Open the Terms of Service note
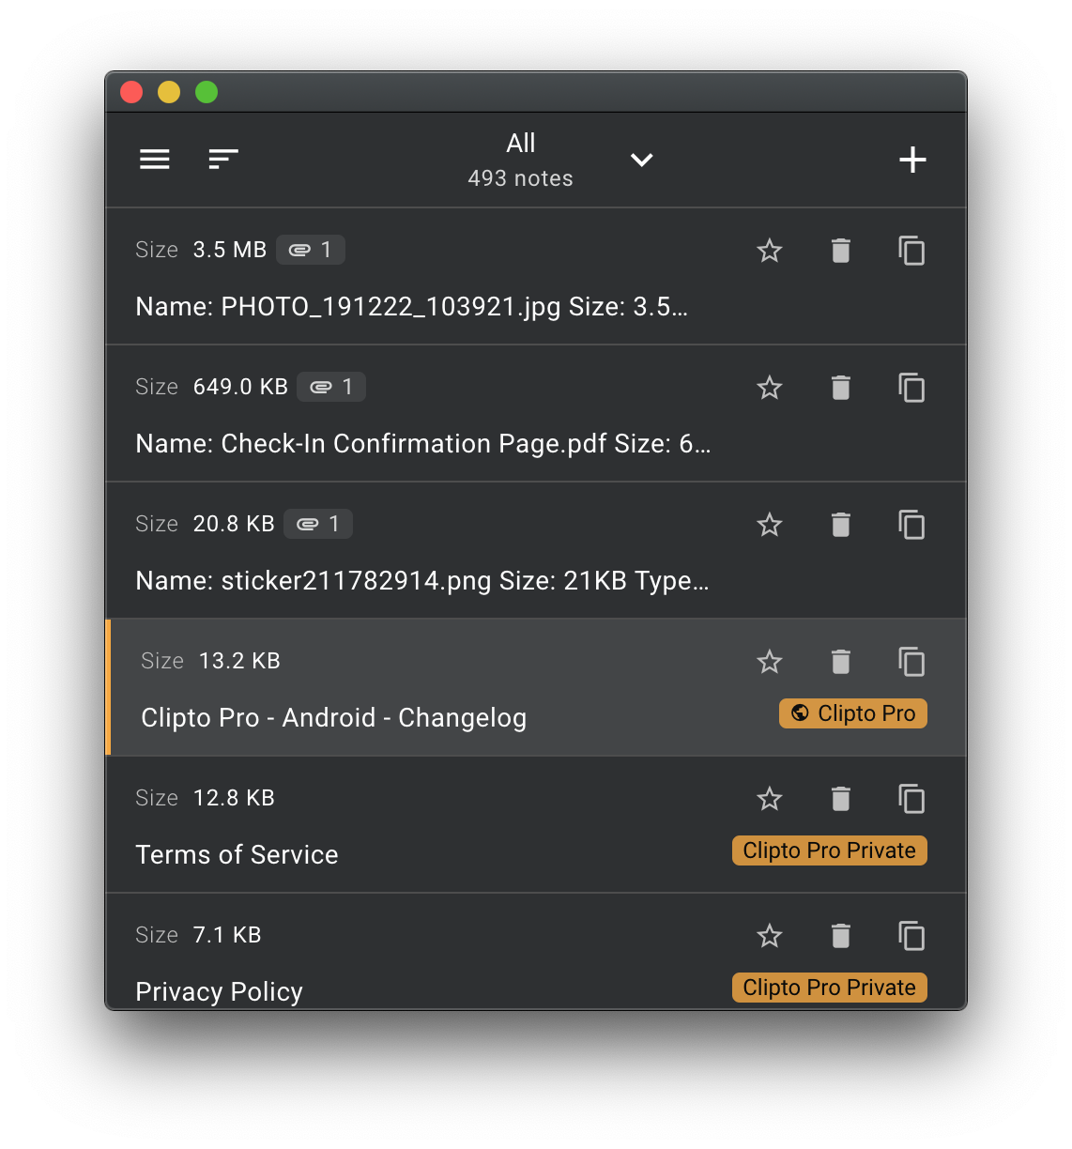Screen dimensions: 1072x1149 237,855
